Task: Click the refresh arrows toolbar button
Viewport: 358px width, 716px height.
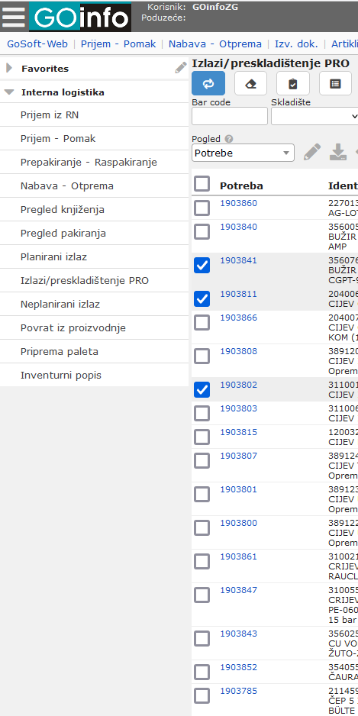Action: point(208,83)
